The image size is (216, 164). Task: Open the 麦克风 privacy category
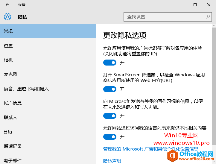click(48, 75)
